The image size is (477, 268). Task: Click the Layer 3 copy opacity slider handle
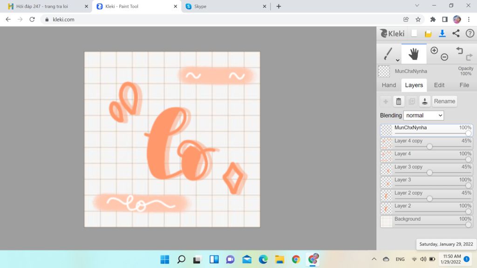tap(429, 173)
